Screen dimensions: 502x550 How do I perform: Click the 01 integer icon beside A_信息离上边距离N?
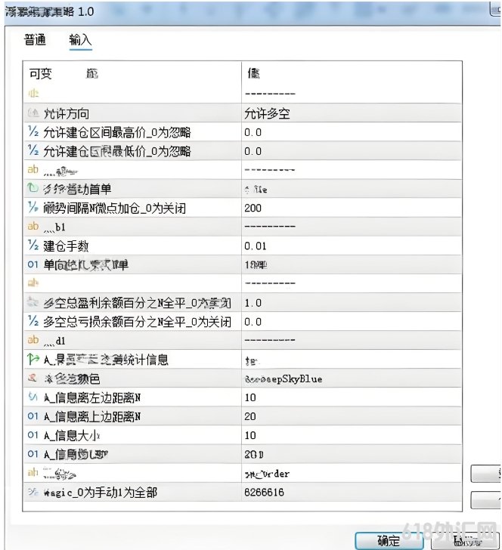click(x=33, y=416)
